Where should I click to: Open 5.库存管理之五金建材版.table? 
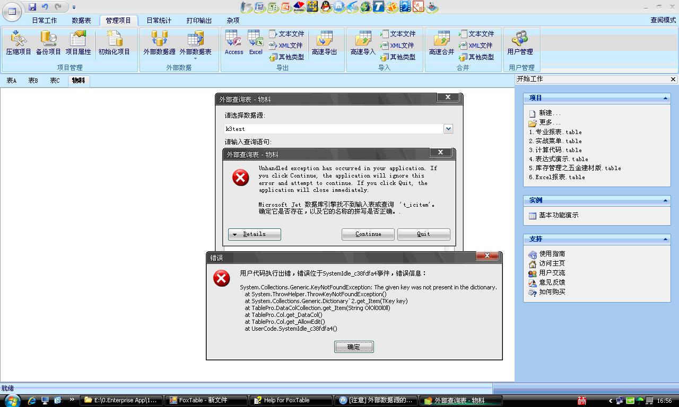(x=575, y=168)
